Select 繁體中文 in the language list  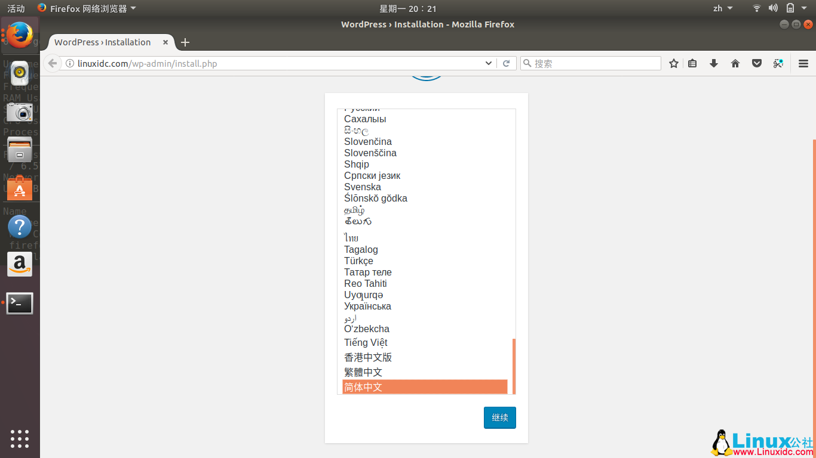coord(362,372)
